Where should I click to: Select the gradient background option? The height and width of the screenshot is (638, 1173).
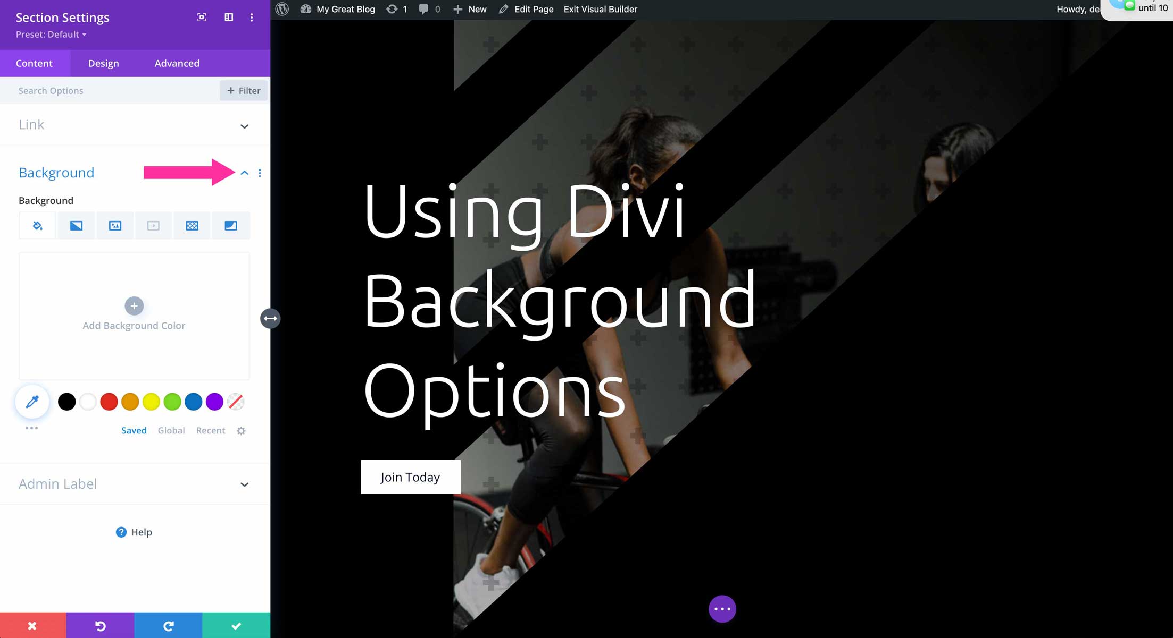point(76,225)
